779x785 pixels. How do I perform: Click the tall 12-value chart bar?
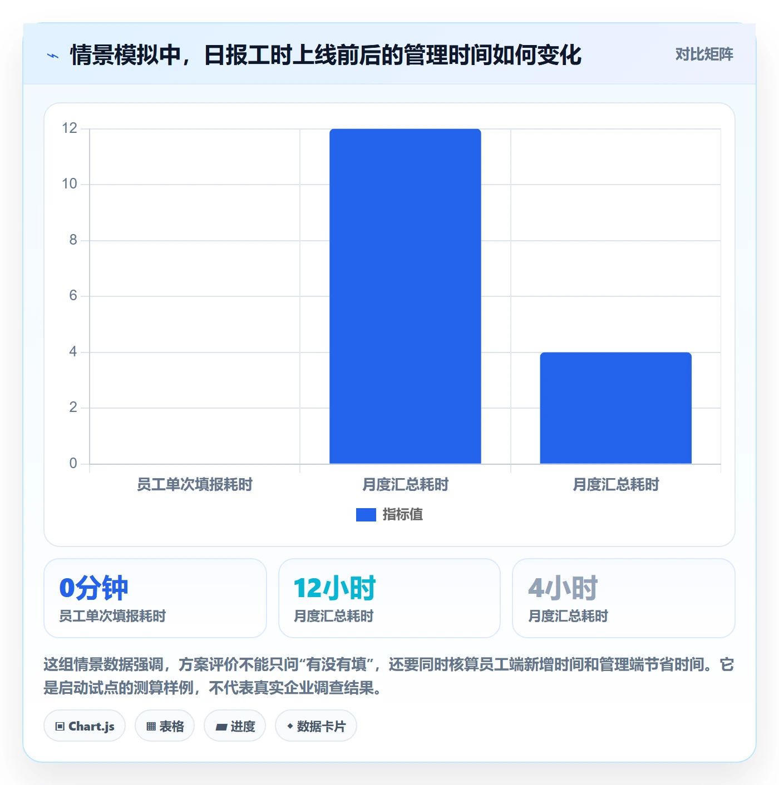[x=405, y=296]
